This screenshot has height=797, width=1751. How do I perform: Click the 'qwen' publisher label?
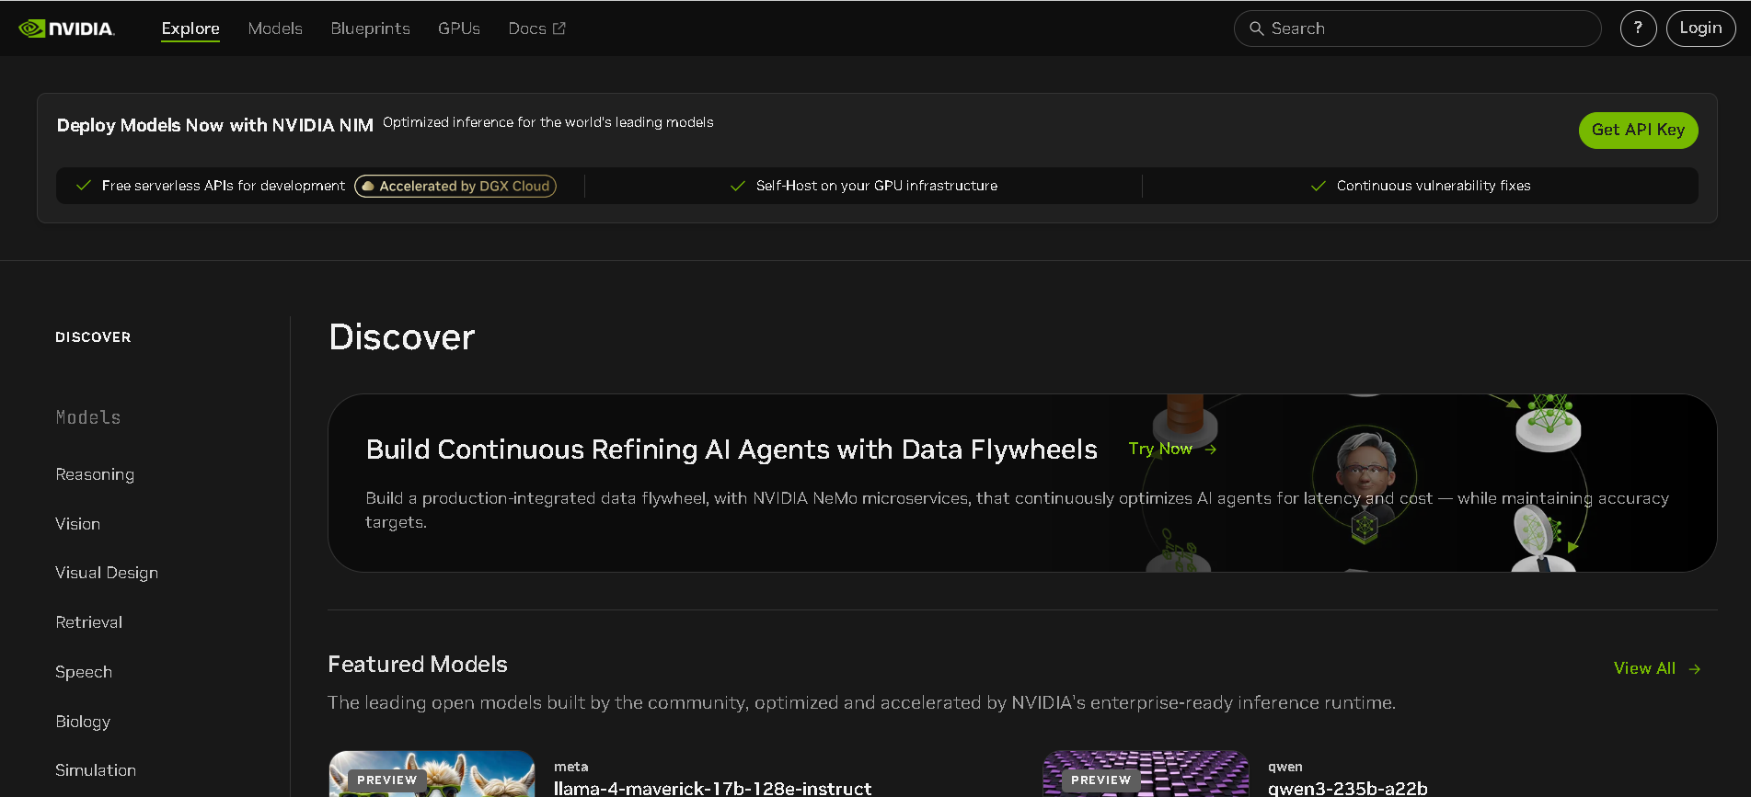pos(1285,767)
